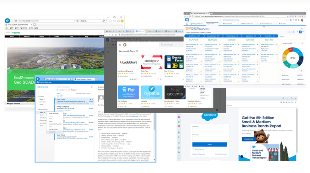This screenshot has width=310, height=173.
Task: Open the Easy Accents add-on card
Action: (x=175, y=96)
